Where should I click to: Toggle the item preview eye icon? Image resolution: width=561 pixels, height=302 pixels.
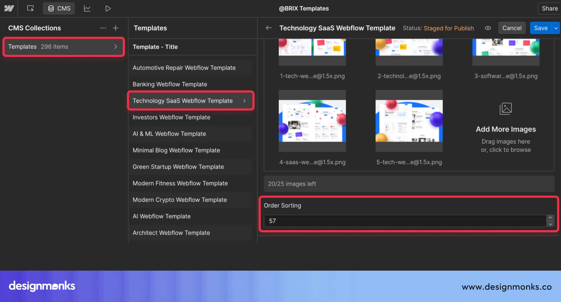pyautogui.click(x=488, y=28)
